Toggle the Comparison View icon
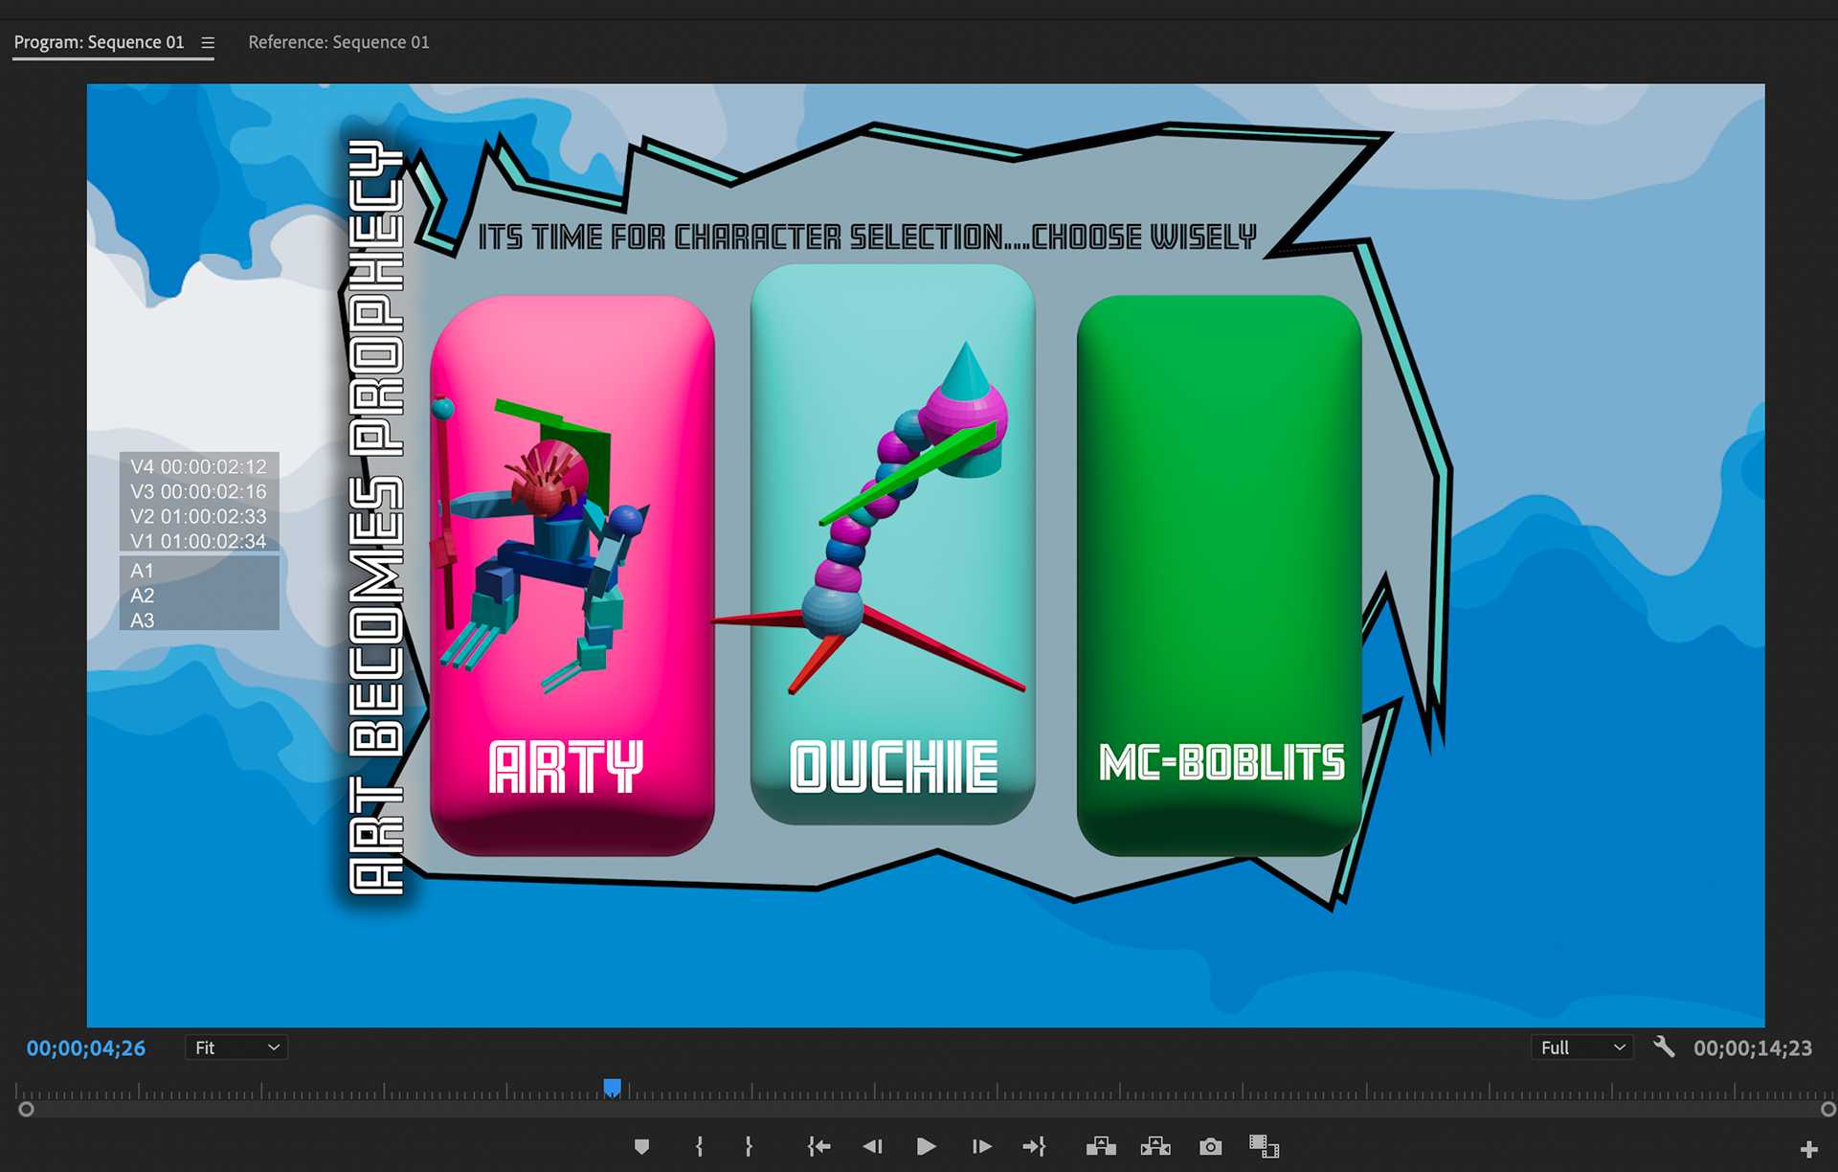The image size is (1838, 1172). coord(1264,1146)
